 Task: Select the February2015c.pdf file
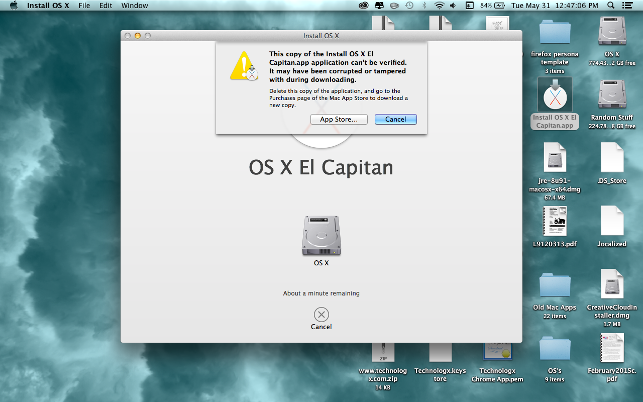612,348
